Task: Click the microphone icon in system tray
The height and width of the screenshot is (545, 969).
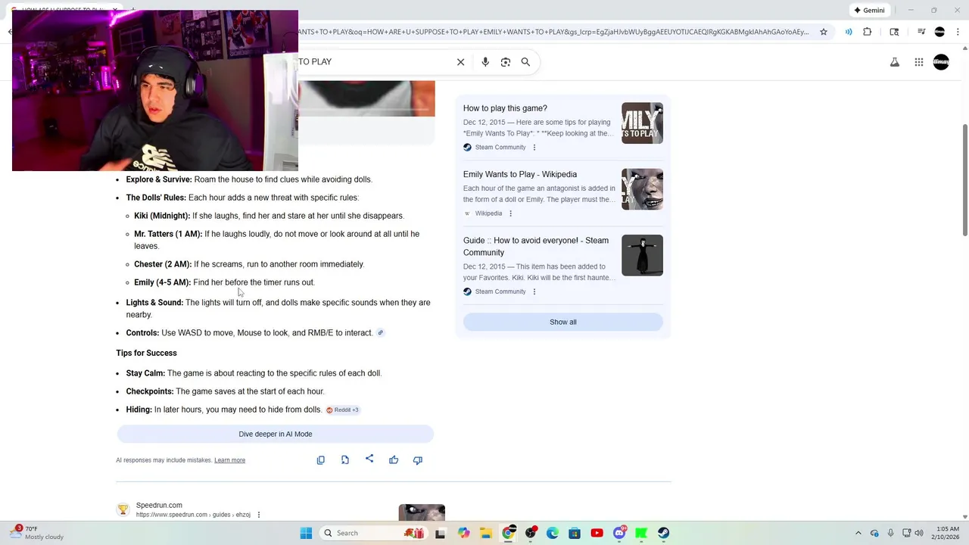Action: [x=891, y=533]
